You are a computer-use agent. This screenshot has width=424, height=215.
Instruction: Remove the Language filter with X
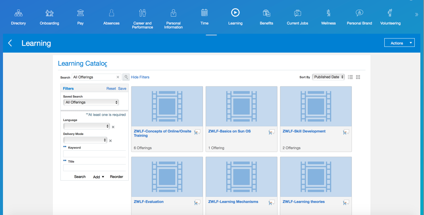[113, 127]
